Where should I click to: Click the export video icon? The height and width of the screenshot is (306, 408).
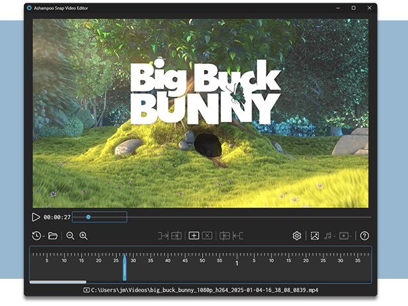click(343, 236)
